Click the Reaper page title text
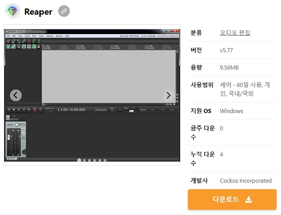 click(x=38, y=12)
